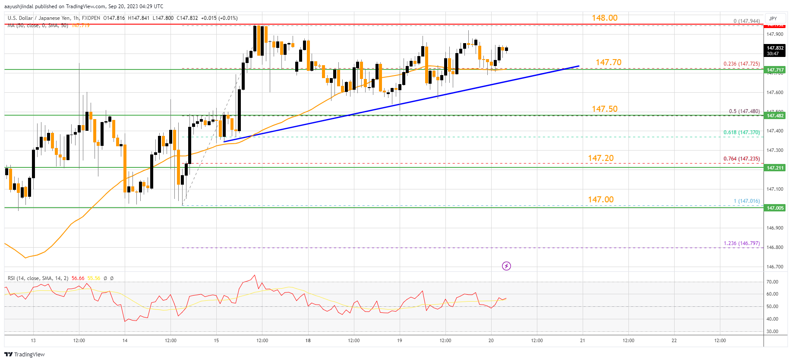Viewport: 792px width, 362px height.
Task: Click the current price tag 147.832
Action: [775, 50]
